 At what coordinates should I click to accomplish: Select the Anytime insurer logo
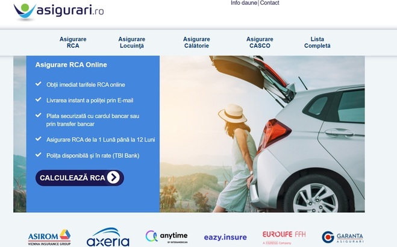click(x=166, y=236)
